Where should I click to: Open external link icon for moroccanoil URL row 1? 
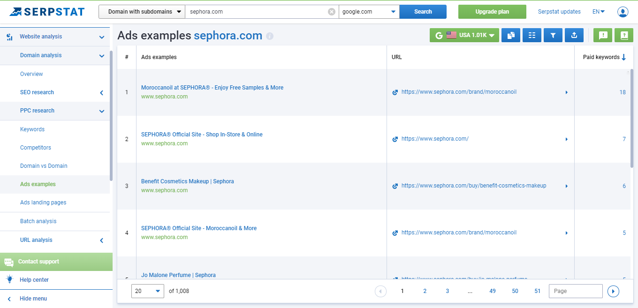[x=395, y=92]
